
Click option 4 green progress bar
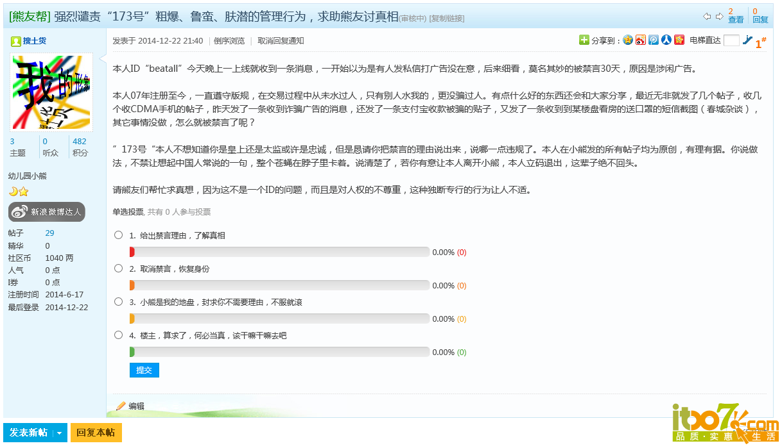click(x=279, y=352)
